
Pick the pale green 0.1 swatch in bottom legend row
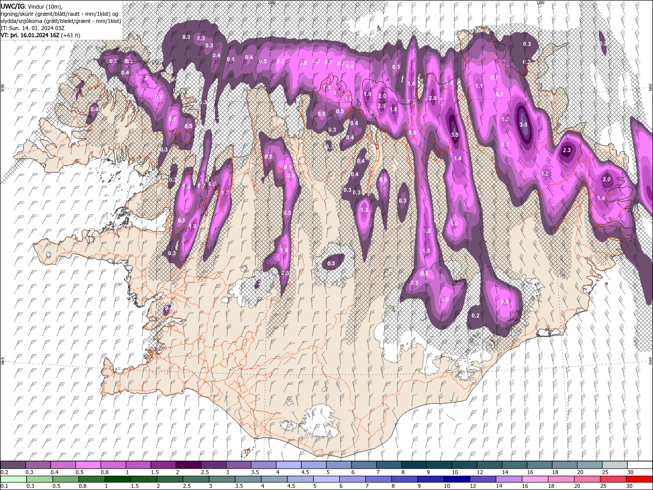tap(13, 479)
